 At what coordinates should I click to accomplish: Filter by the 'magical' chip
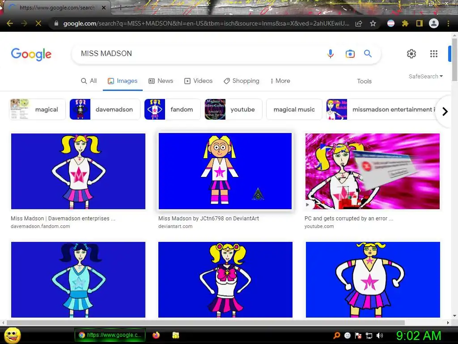coord(38,109)
